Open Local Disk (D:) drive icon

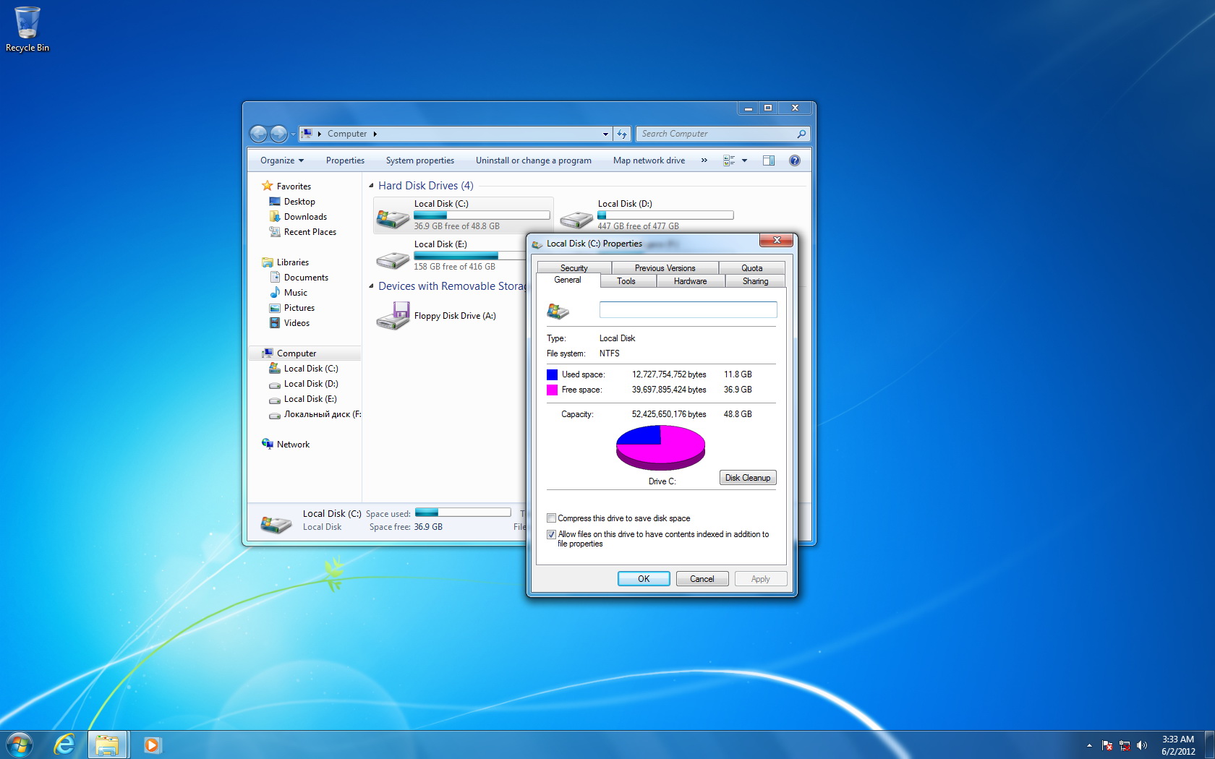coord(576,218)
